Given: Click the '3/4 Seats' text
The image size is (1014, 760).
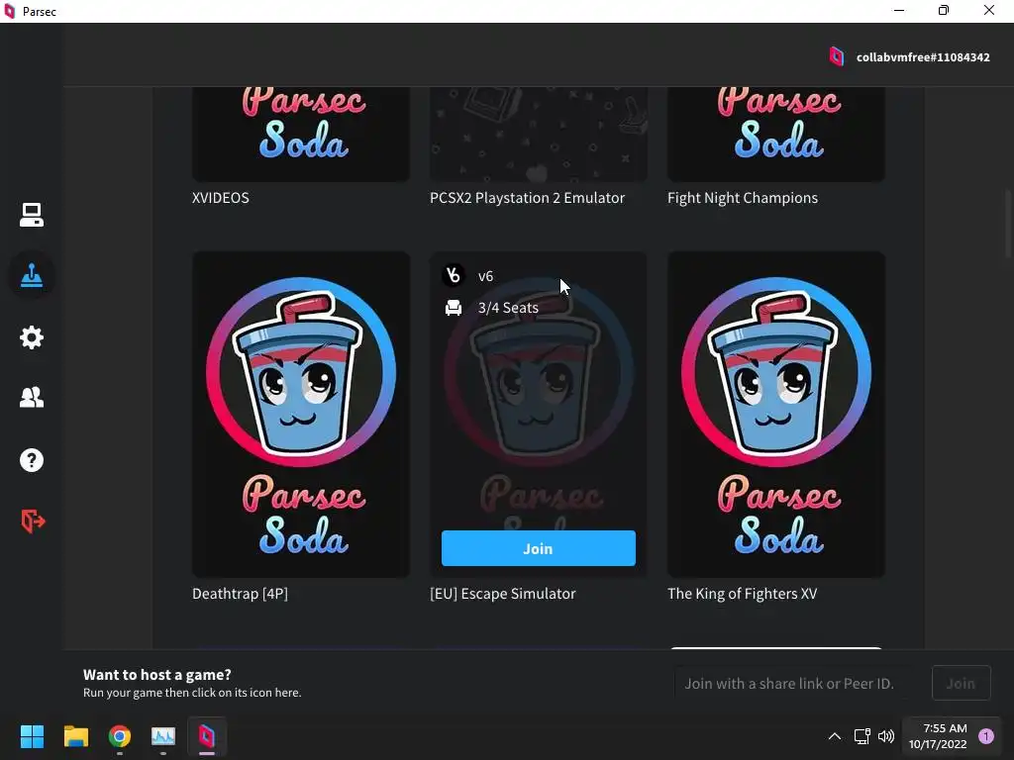Looking at the screenshot, I should [508, 308].
